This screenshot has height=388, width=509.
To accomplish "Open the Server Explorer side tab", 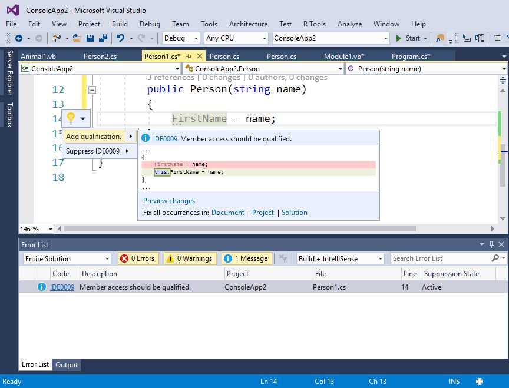I will (x=10, y=72).
